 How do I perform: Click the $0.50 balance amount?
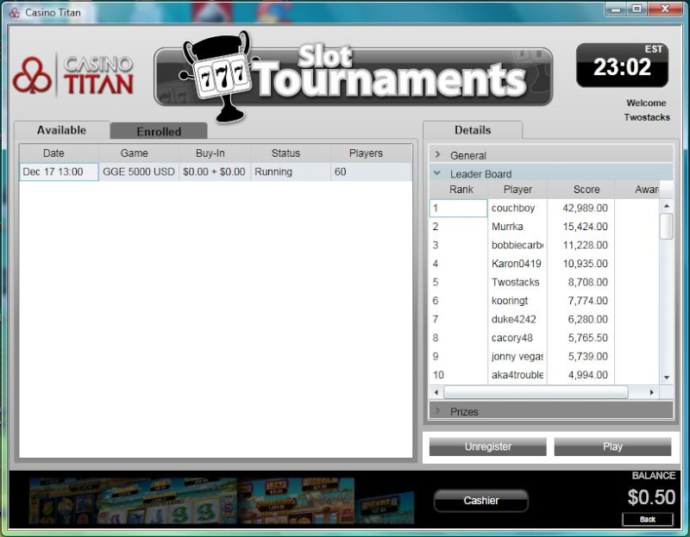[651, 497]
